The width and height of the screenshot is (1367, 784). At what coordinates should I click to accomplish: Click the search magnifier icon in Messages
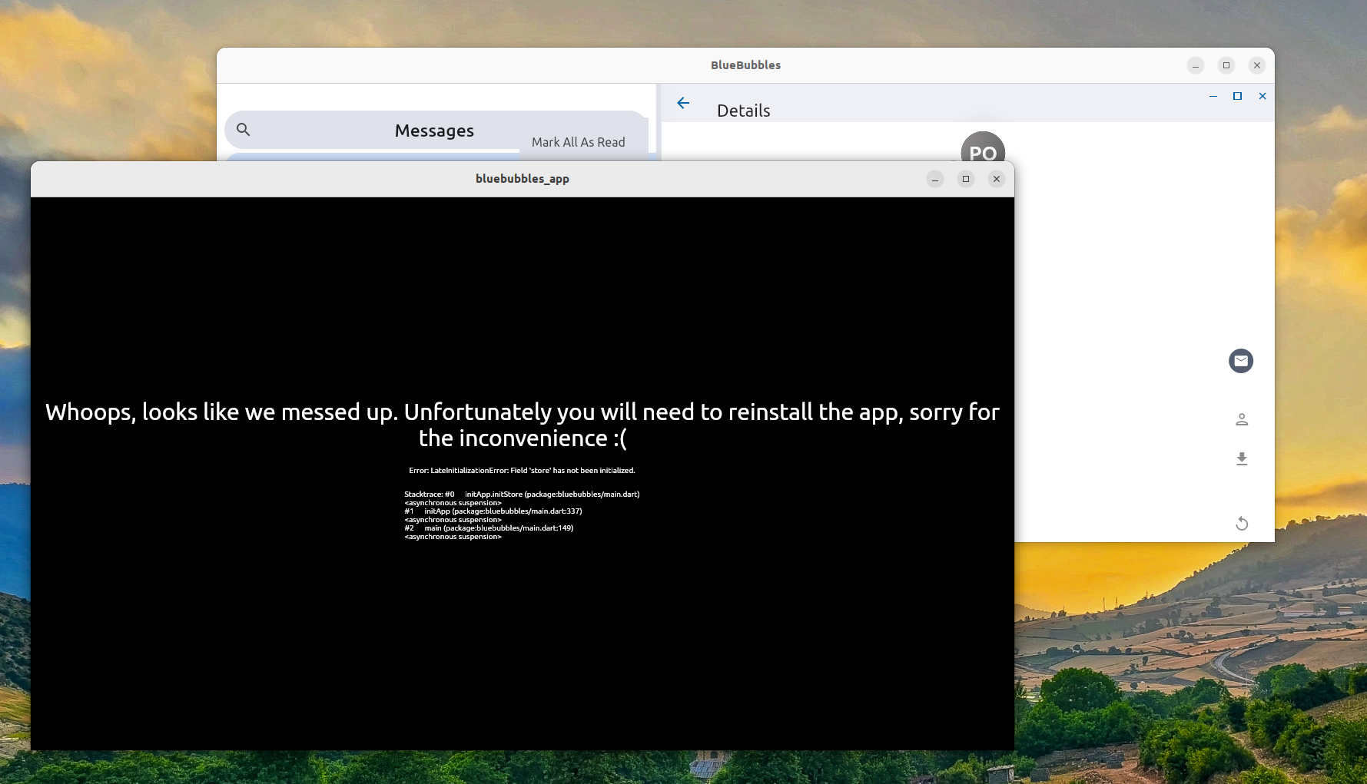243,129
